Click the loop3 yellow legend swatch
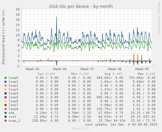 tap(6, 90)
